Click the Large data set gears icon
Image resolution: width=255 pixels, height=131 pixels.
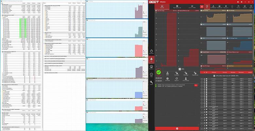[177, 74]
